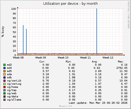Click the Max: column header

[121, 62]
